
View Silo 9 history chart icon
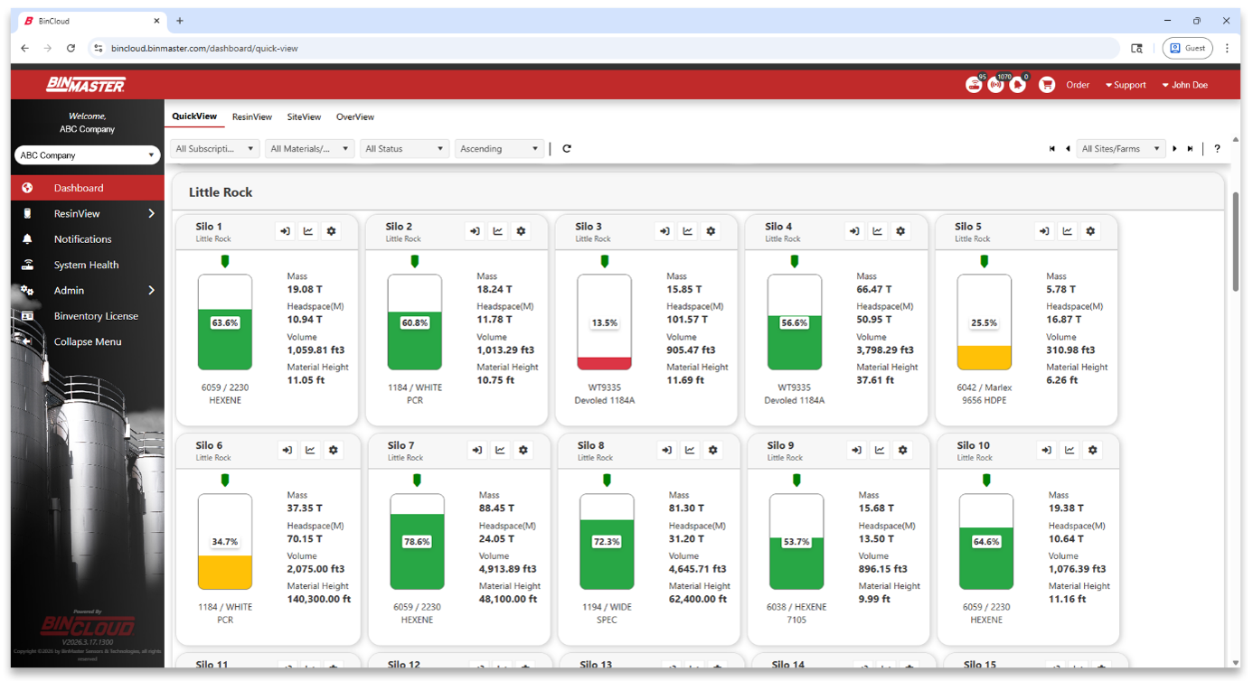(x=880, y=450)
